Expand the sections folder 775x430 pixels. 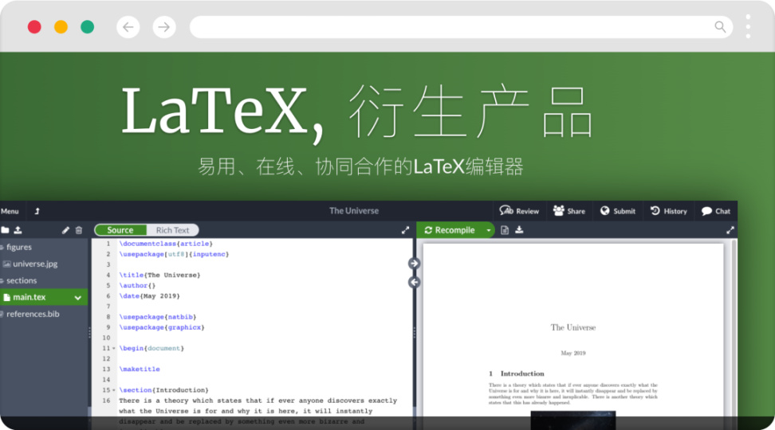(19, 280)
